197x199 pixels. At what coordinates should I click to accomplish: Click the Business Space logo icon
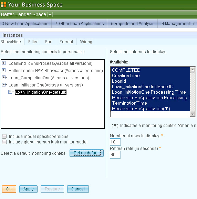click(3, 4)
